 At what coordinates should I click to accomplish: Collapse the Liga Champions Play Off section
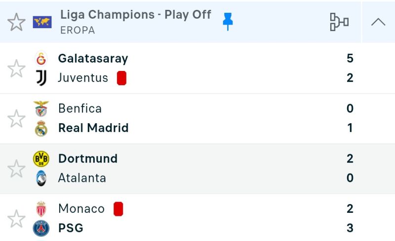[378, 22]
